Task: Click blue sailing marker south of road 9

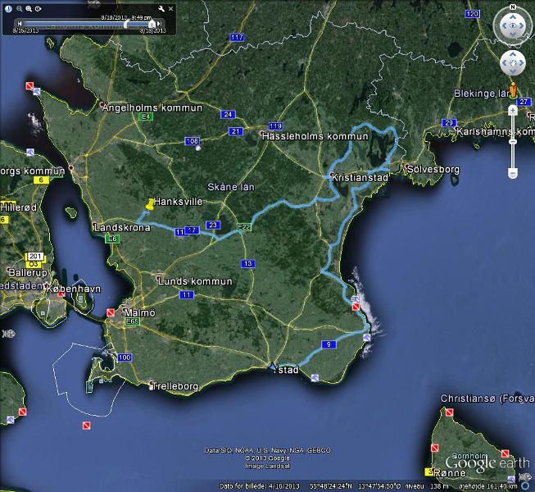Action: (315, 378)
